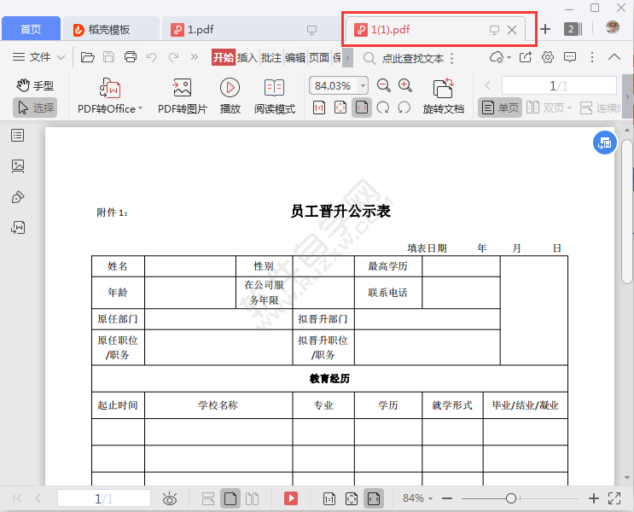The width and height of the screenshot is (634, 512).
Task: Select the 编辑 ribbon tab
Action: pyautogui.click(x=295, y=57)
